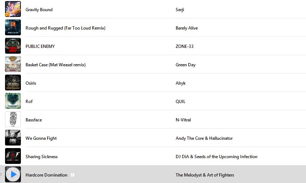Click The Melodyst & Art of Fighters
306x183 pixels.
click(x=205, y=175)
